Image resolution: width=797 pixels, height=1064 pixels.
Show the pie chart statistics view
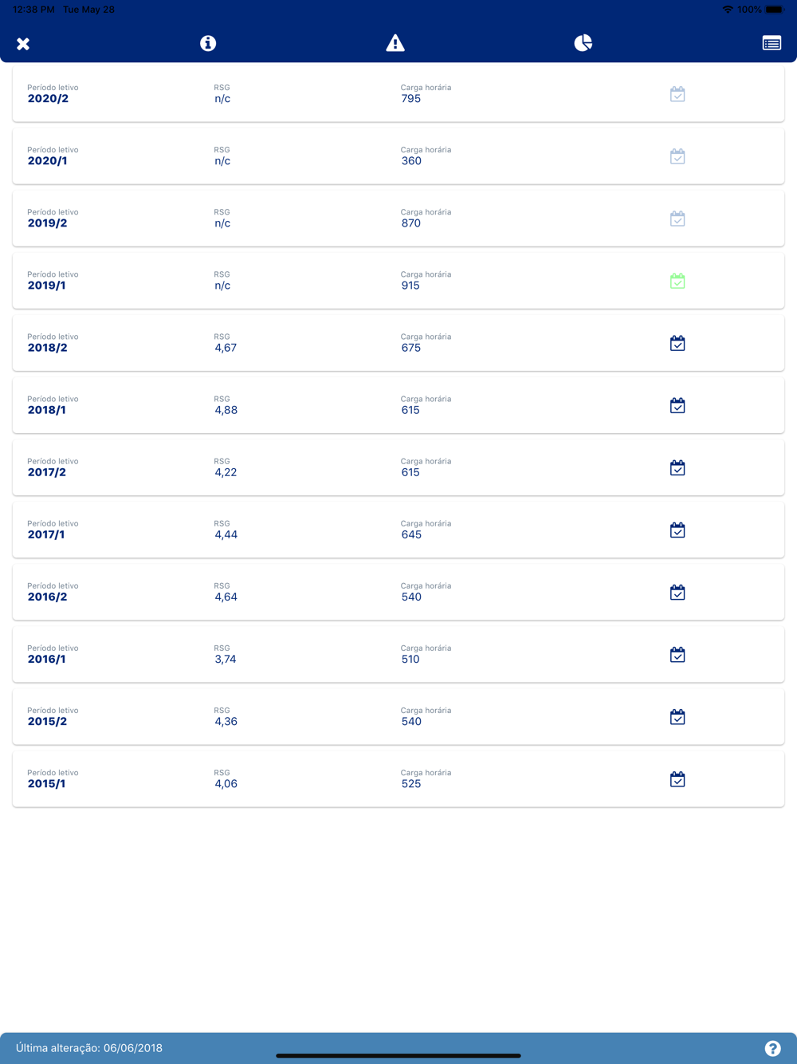tap(583, 43)
